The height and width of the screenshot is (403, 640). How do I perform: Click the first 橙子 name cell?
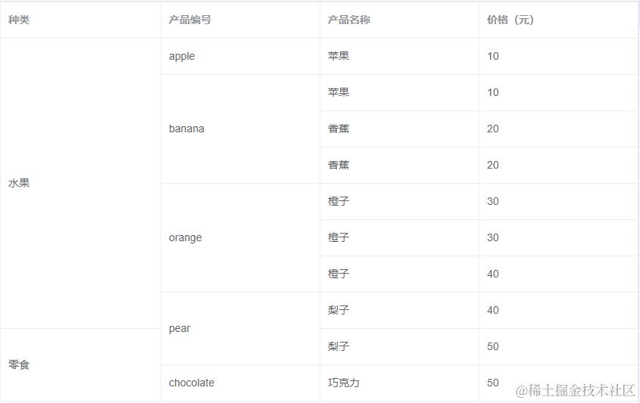click(339, 201)
